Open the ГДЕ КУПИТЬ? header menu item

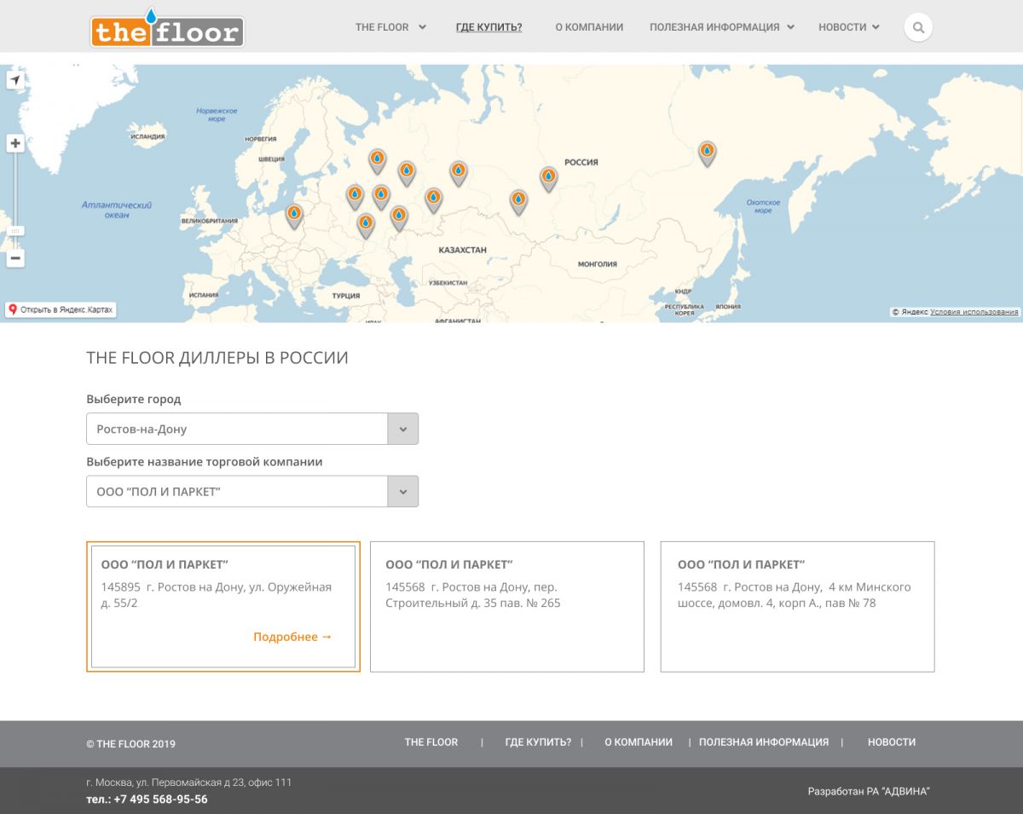click(x=489, y=27)
